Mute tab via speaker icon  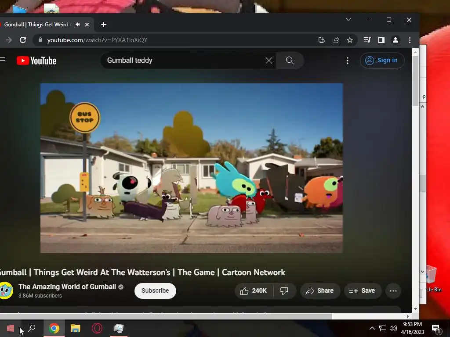coord(77,25)
